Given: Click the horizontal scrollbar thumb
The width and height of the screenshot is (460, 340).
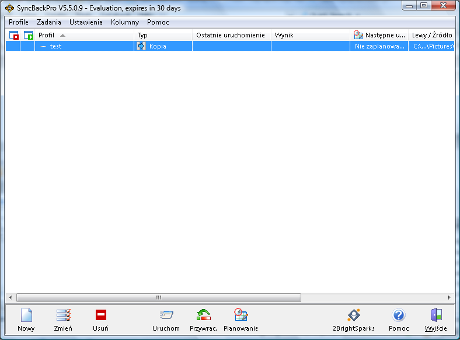Looking at the screenshot, I should coord(159,297).
